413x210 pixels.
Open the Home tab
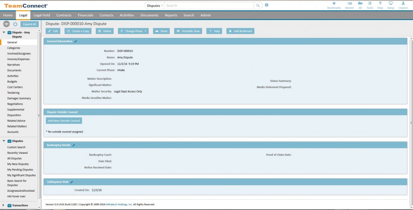[8, 15]
